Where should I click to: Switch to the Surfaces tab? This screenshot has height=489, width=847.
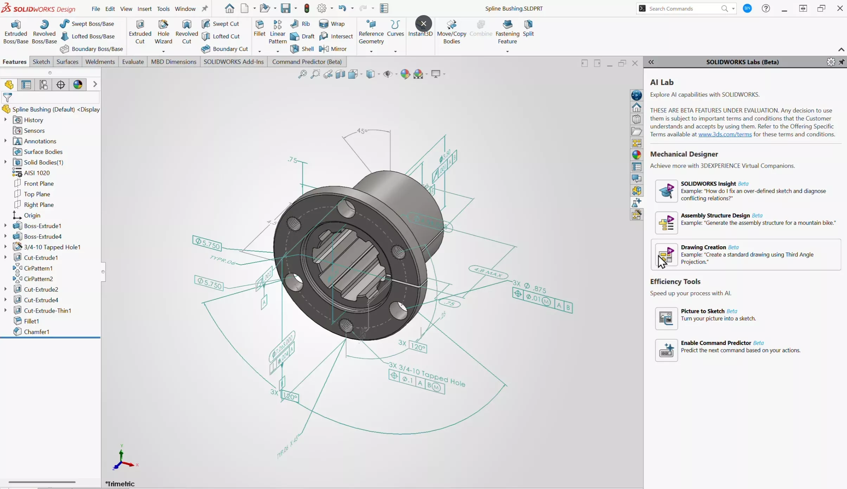click(x=67, y=62)
